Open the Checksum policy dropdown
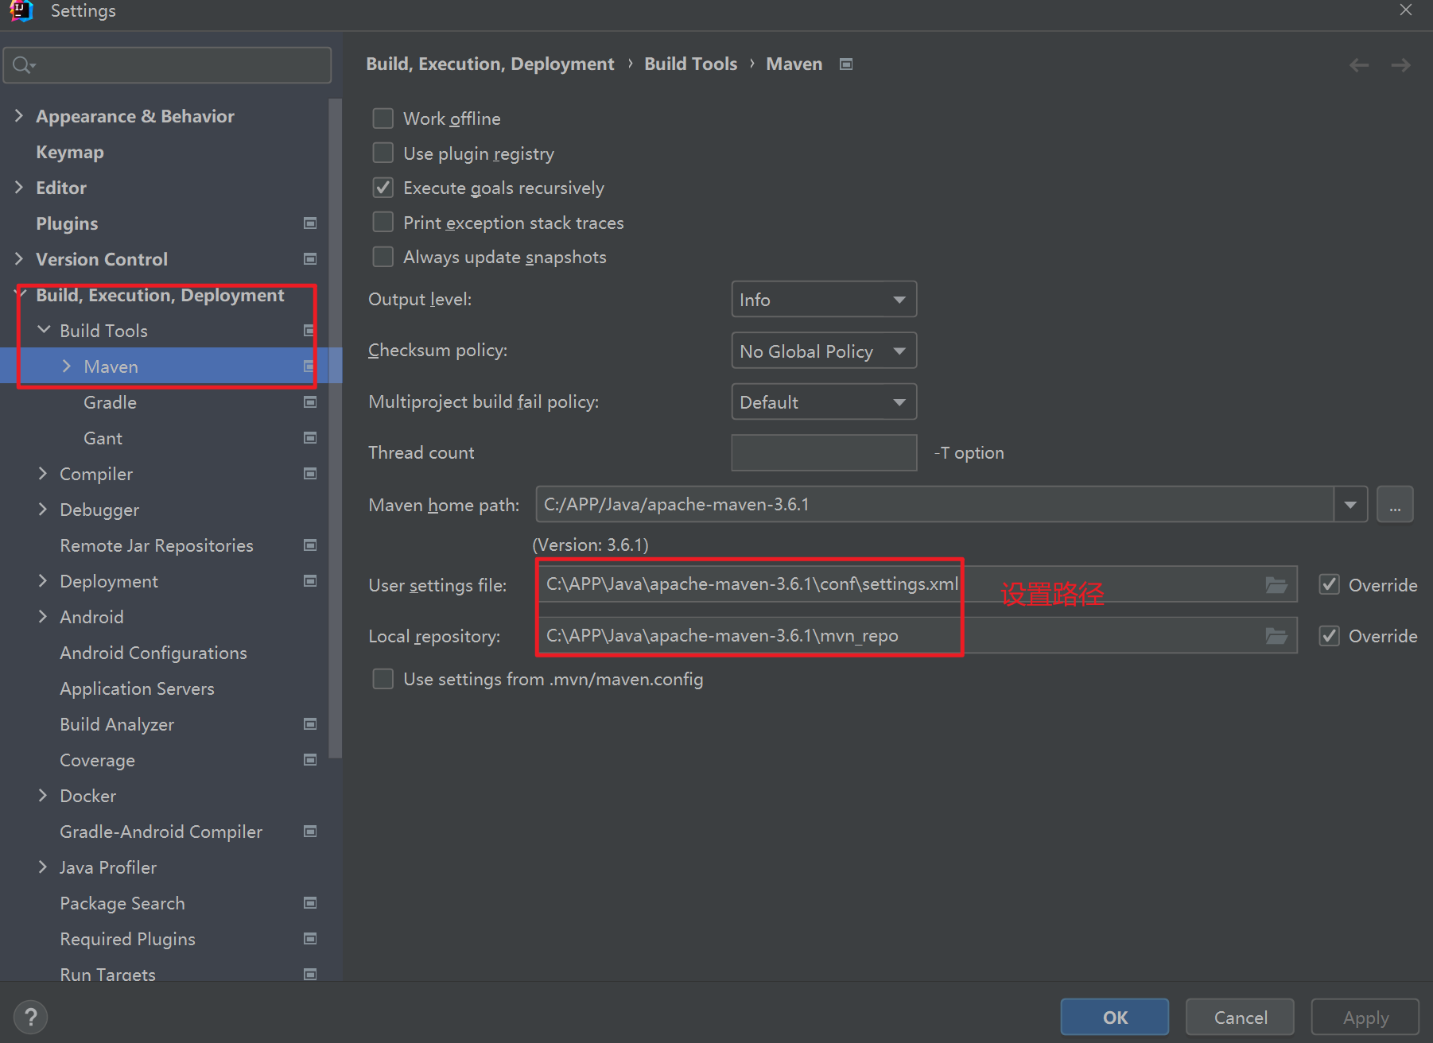Screen dimensions: 1433x1043 point(824,351)
